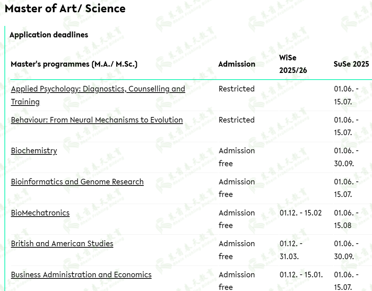
Task: Click Biochemistry SuSe deadline 01.06. - 30.09.
Action: click(346, 157)
